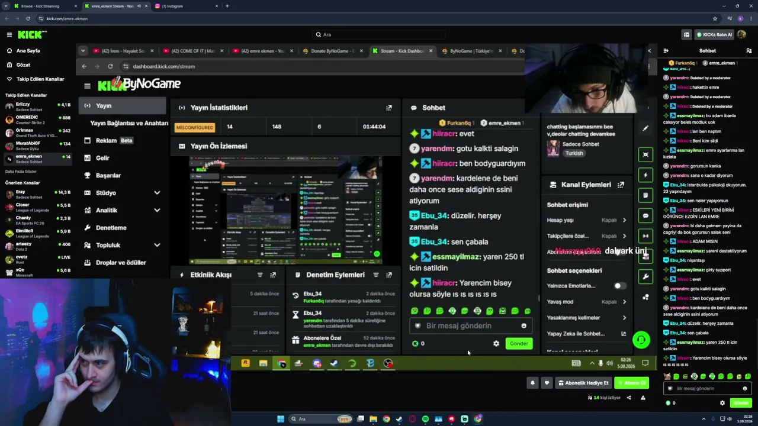
Task: Open the Kick store gift icon
Action: pyautogui.click(x=686, y=35)
